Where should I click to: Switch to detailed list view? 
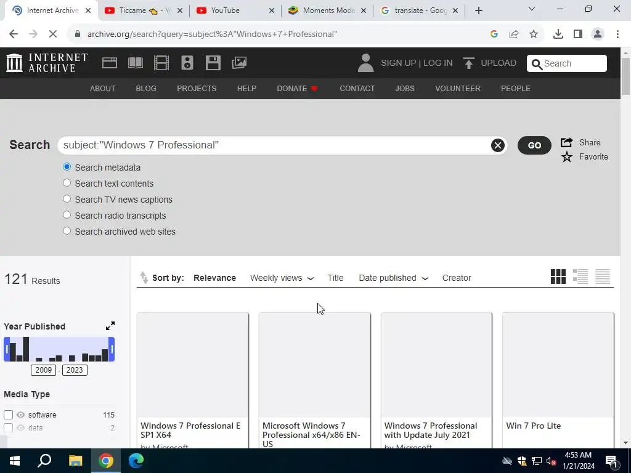tap(580, 277)
